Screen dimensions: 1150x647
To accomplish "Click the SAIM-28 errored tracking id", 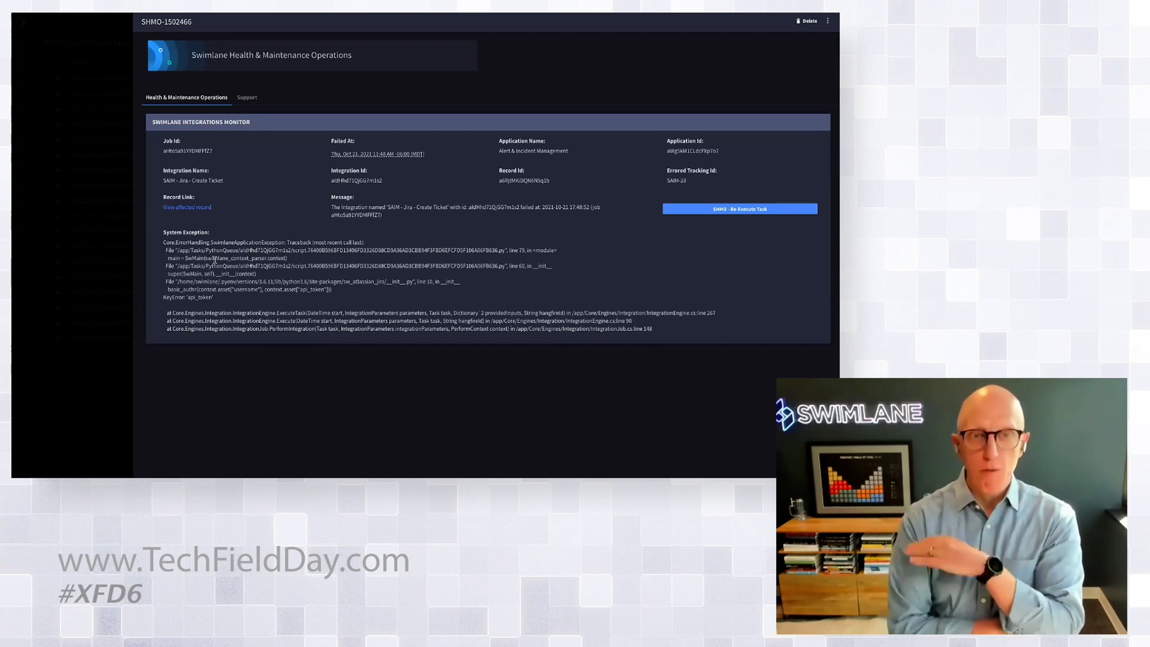I will point(676,181).
